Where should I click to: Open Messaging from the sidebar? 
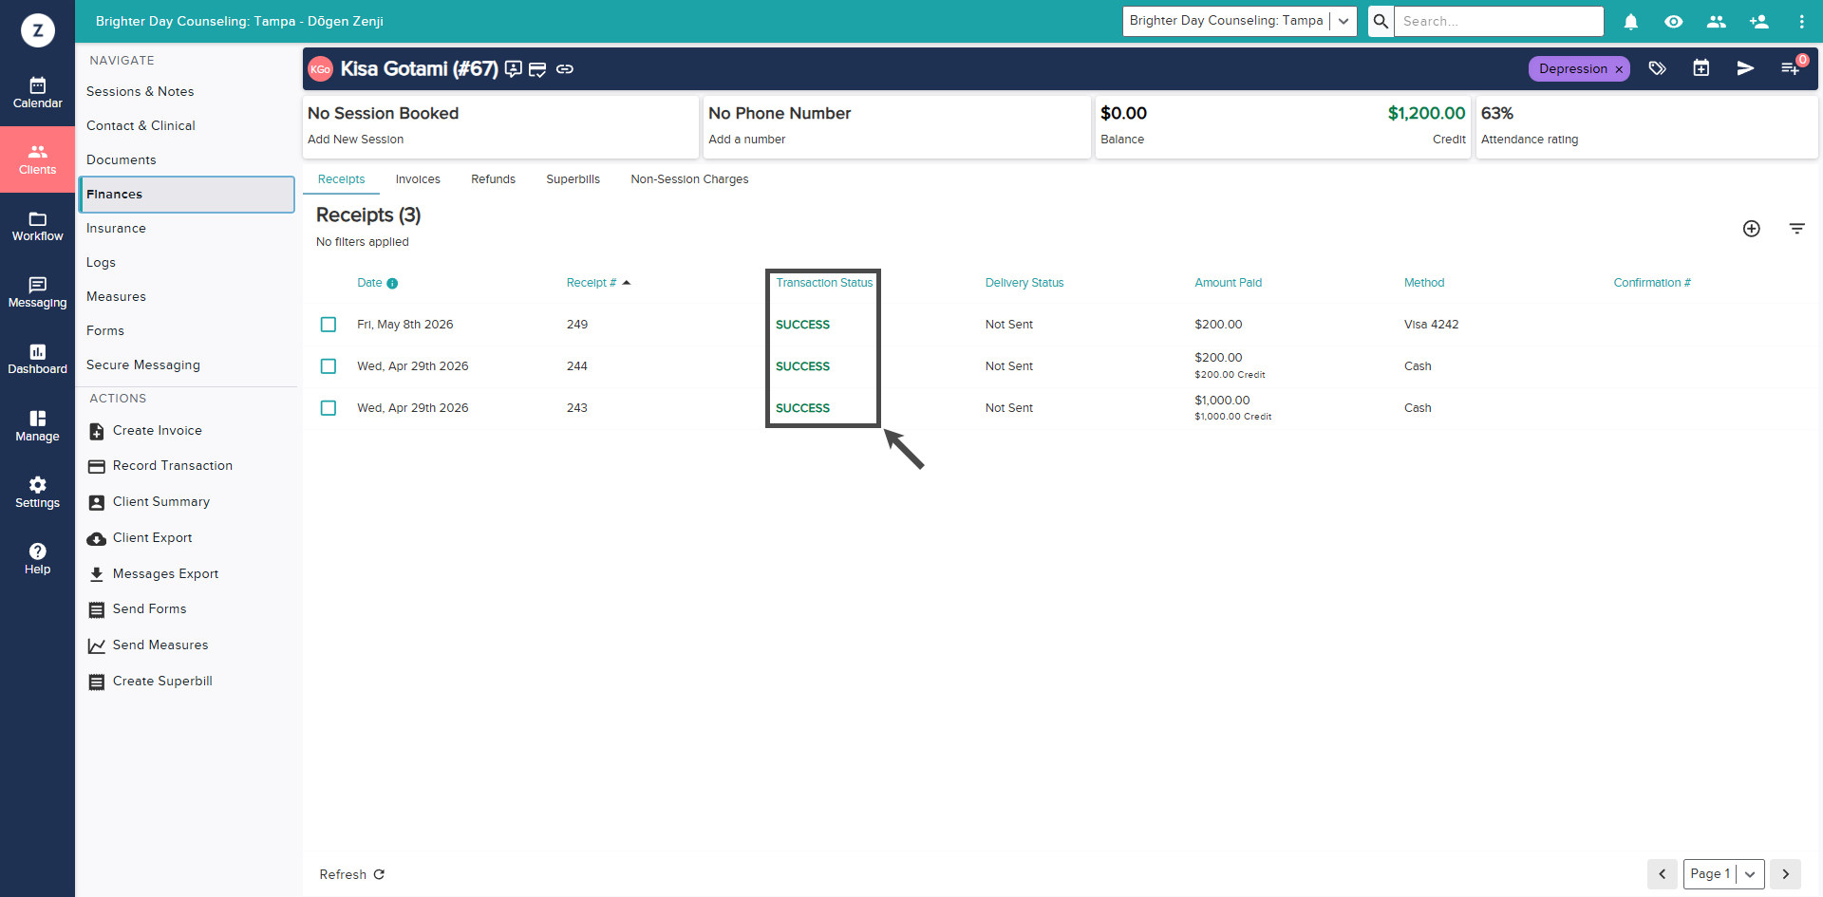37,292
